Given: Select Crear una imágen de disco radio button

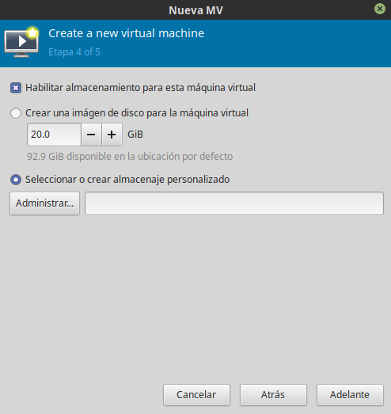Looking at the screenshot, I should 16,113.
